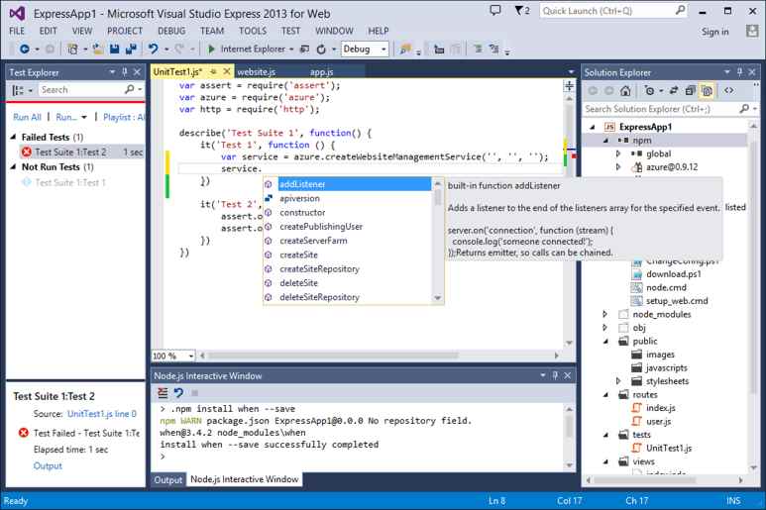
Task: Switch to the app.js tab
Action: (x=321, y=72)
